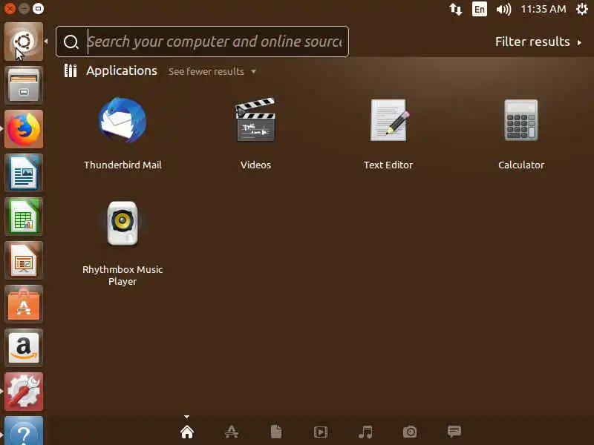The width and height of the screenshot is (594, 445).
Task: Open LibreOffice Calc from launcher
Action: point(24,217)
